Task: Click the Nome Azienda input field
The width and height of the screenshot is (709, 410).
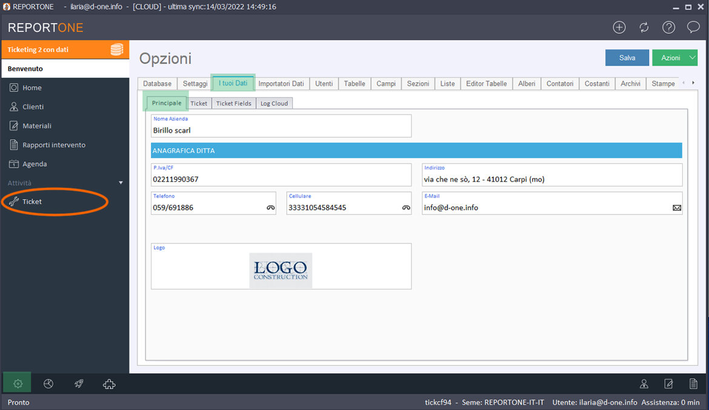Action: pos(281,130)
